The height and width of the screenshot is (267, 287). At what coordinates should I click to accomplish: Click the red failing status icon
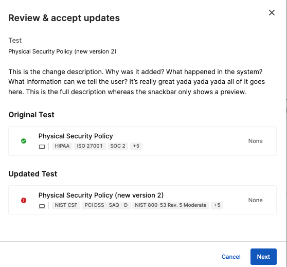[24, 200]
